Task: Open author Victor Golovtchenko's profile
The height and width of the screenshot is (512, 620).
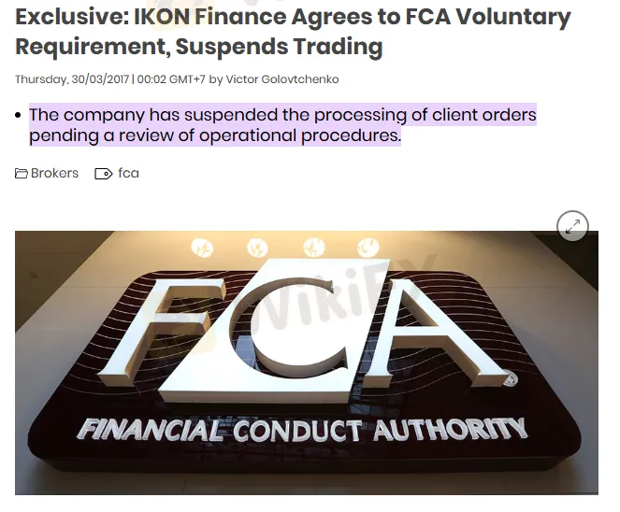Action: coord(282,79)
